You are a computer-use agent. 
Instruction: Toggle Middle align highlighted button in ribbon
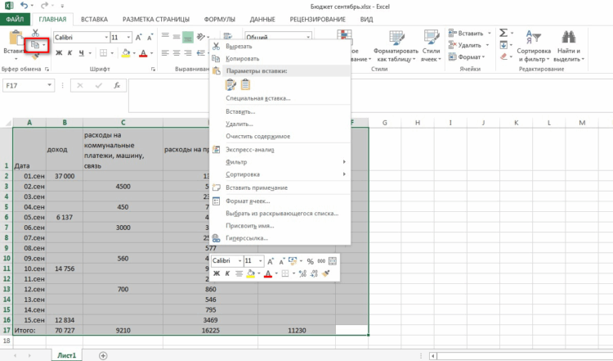[x=188, y=37]
